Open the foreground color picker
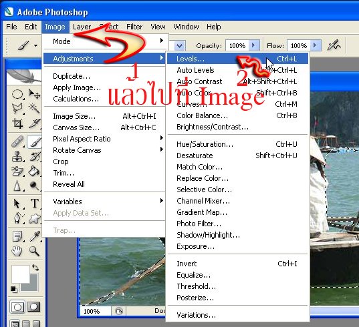 click(x=21, y=274)
